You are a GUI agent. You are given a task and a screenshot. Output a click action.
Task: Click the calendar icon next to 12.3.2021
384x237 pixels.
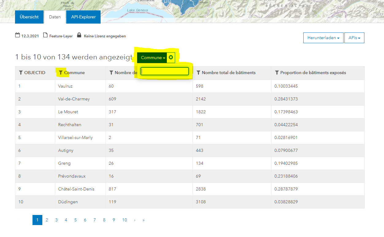pyautogui.click(x=17, y=35)
